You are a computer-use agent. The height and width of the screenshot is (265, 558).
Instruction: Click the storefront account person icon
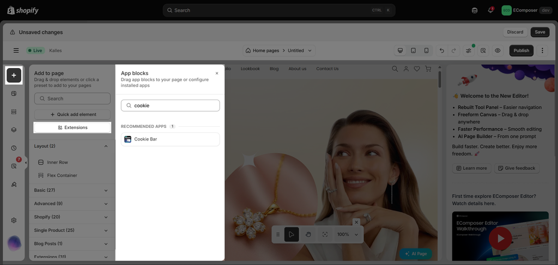[406, 69]
